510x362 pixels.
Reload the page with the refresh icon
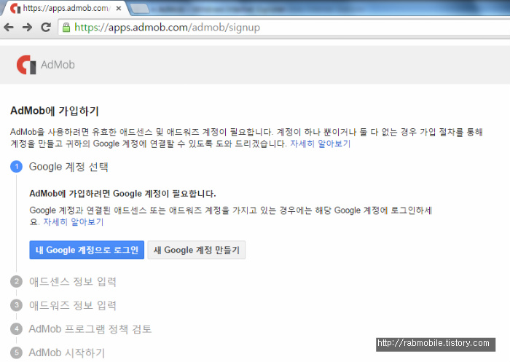pyautogui.click(x=46, y=28)
